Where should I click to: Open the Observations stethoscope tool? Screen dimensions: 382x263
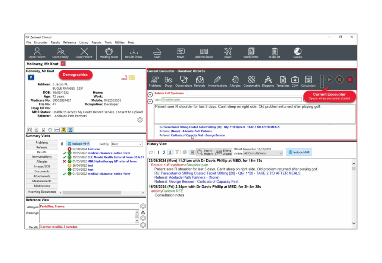click(184, 81)
